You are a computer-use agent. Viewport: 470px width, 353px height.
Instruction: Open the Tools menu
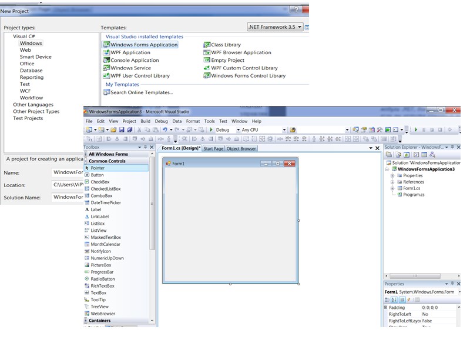click(210, 121)
